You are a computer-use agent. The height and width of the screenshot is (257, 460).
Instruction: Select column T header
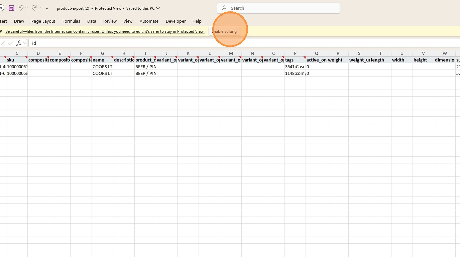click(x=381, y=53)
